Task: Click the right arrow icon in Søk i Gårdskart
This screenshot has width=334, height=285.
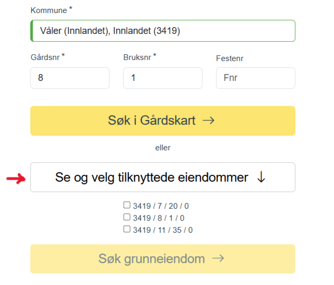Action: click(209, 121)
